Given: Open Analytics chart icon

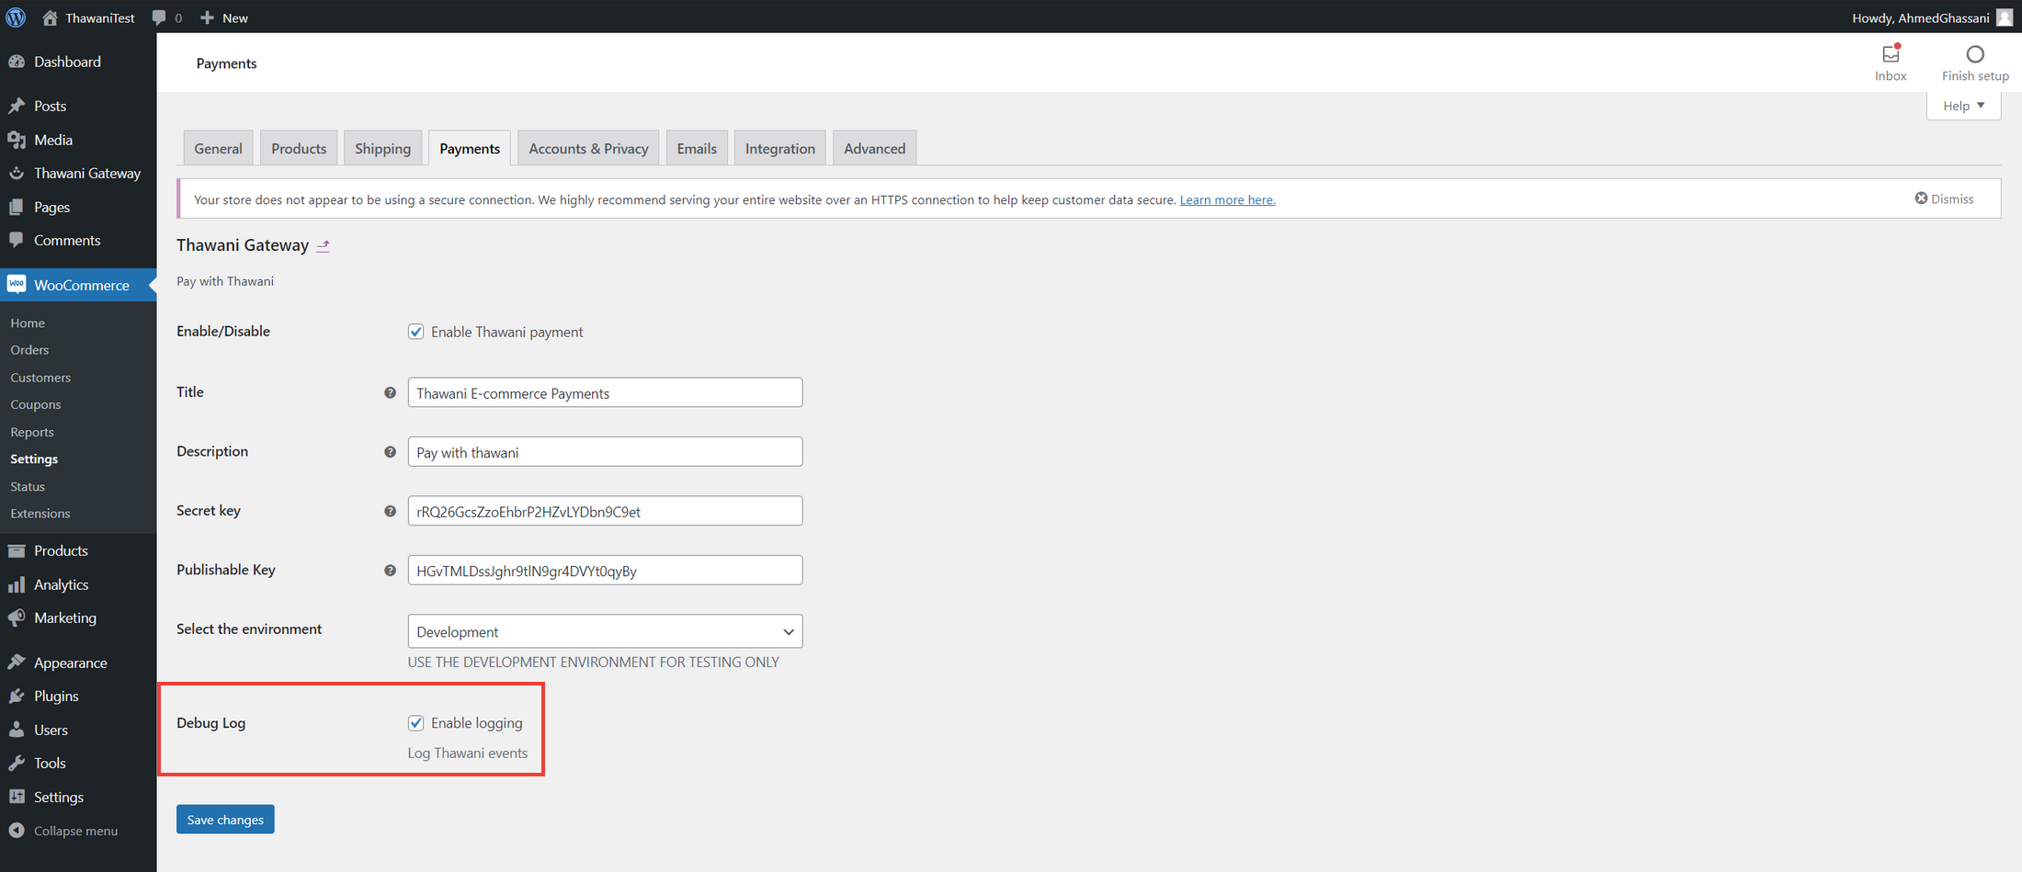Looking at the screenshot, I should click(x=17, y=584).
